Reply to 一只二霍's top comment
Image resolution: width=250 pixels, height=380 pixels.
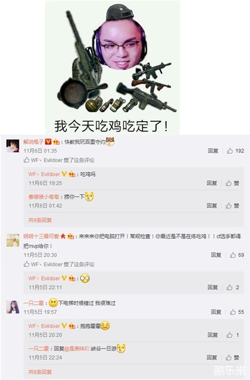pyautogui.click(x=216, y=312)
